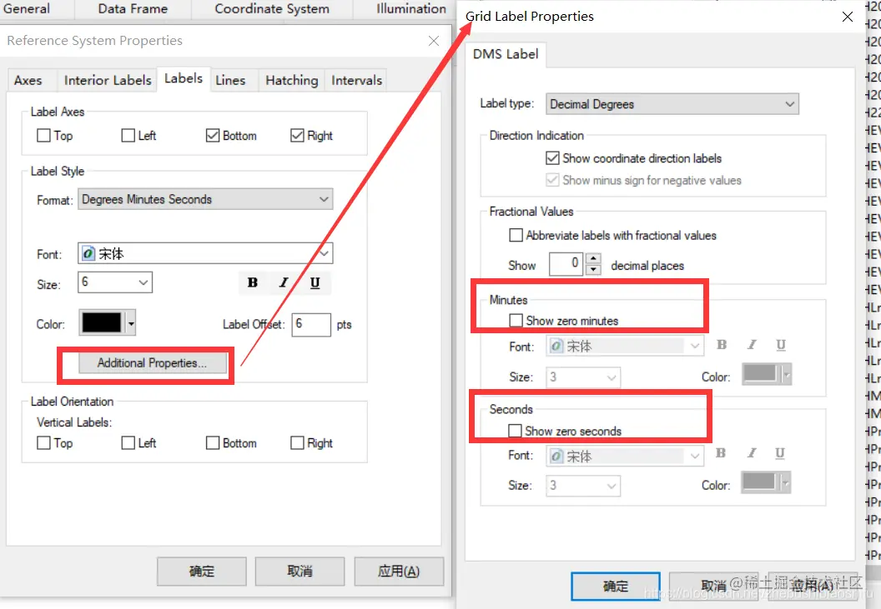Click 确定 in Reference System Properties
This screenshot has height=609, width=881.
tap(202, 572)
